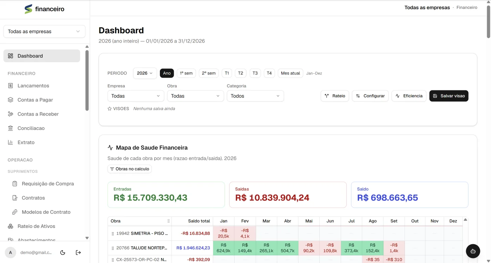Click the Jul cell R$ 373,4k
The width and height of the screenshot is (491, 263).
coord(351,248)
